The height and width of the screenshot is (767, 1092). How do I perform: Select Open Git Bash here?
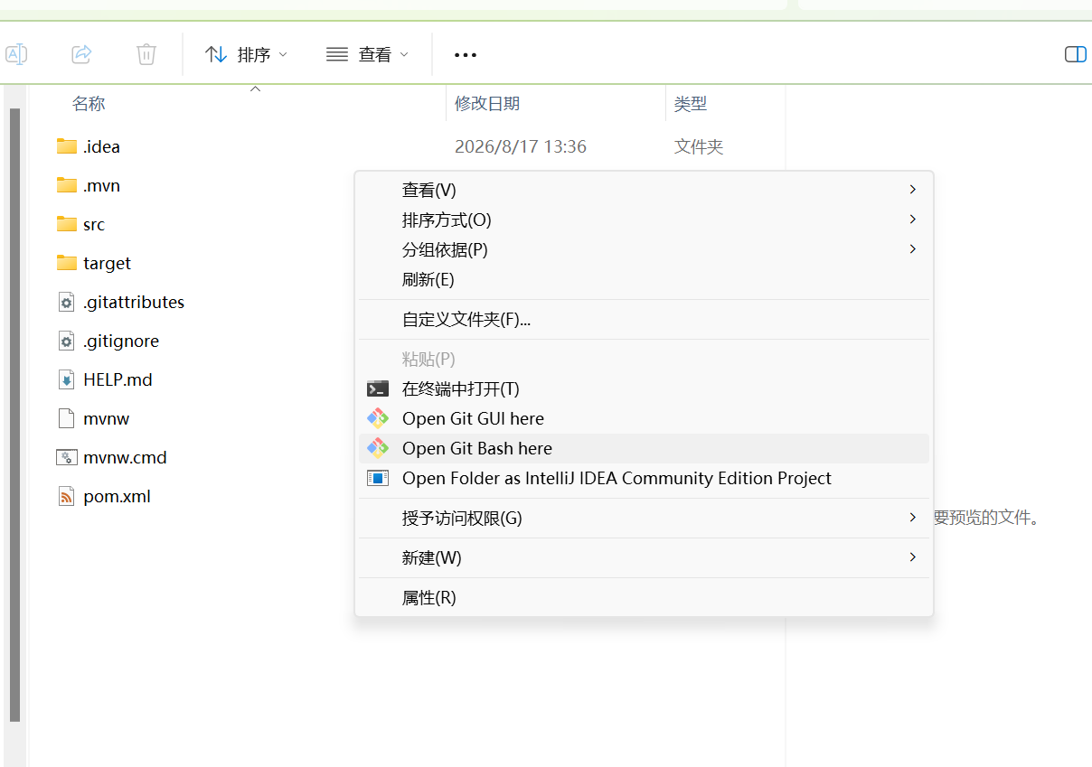click(x=644, y=448)
